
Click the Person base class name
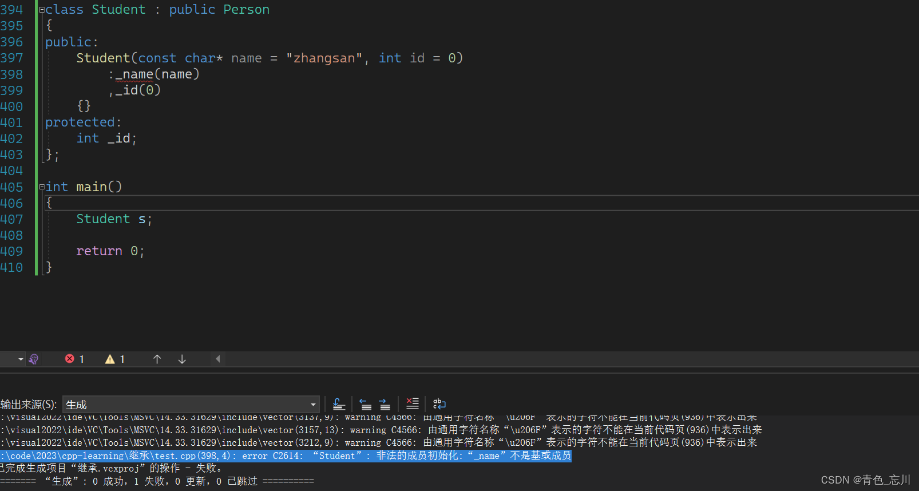pos(246,10)
